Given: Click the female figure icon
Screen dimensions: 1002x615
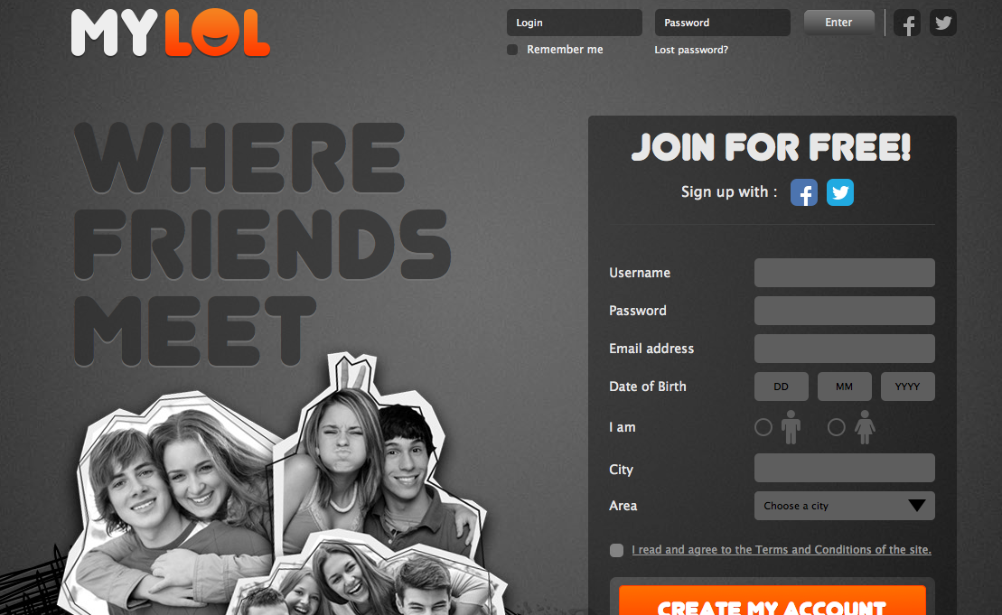Looking at the screenshot, I should point(865,426).
